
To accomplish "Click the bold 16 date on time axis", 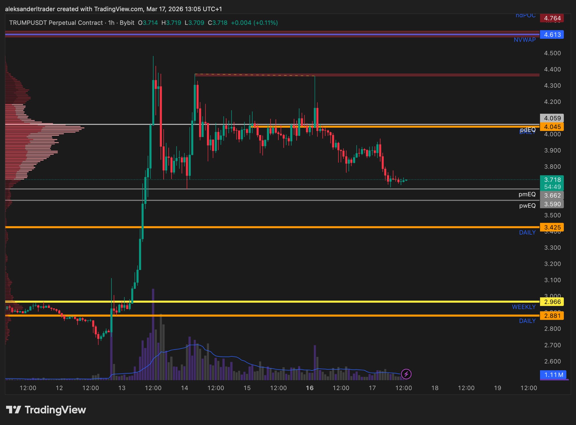I will pos(309,388).
